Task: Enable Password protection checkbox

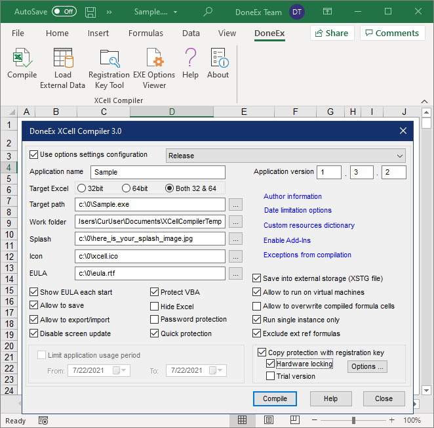Action: point(154,319)
